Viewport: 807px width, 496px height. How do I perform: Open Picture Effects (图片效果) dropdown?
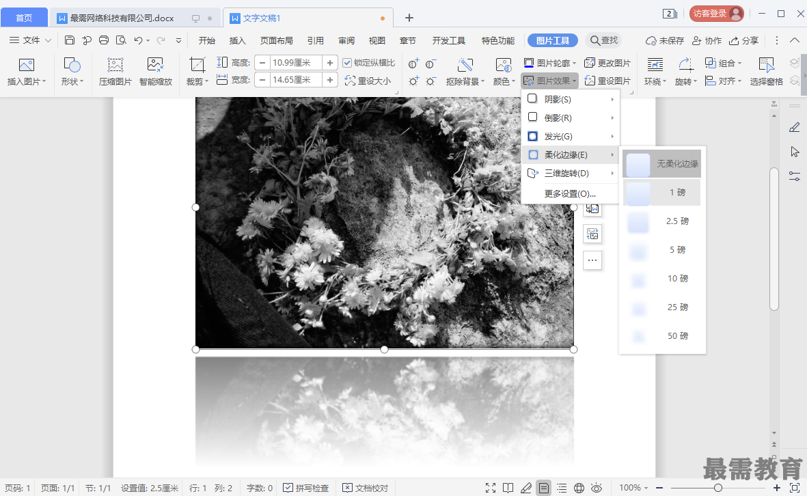pos(549,81)
